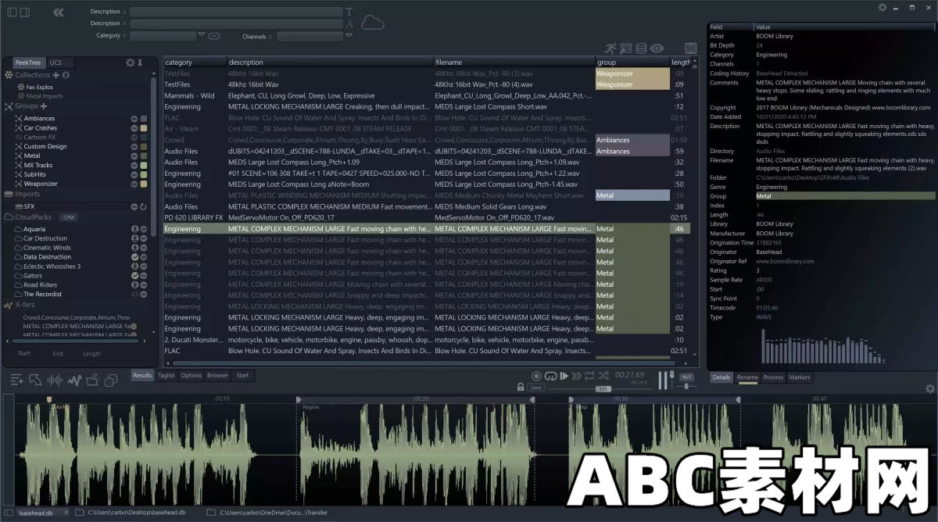Toggle the Ambiances group minus circle
The width and height of the screenshot is (938, 522).
click(x=134, y=119)
